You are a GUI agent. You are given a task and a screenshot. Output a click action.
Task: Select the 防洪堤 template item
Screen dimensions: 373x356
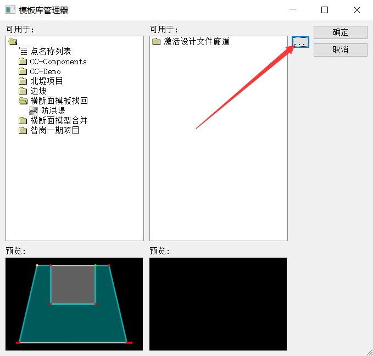(53, 111)
